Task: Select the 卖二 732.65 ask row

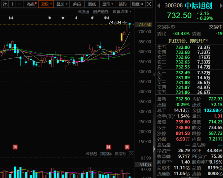Action: (189, 62)
